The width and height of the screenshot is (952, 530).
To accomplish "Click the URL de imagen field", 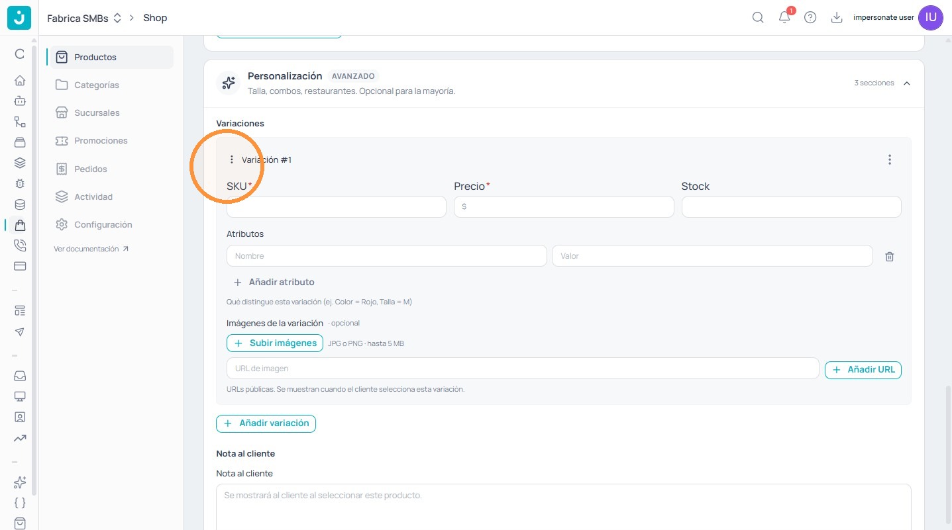I will 523,369.
